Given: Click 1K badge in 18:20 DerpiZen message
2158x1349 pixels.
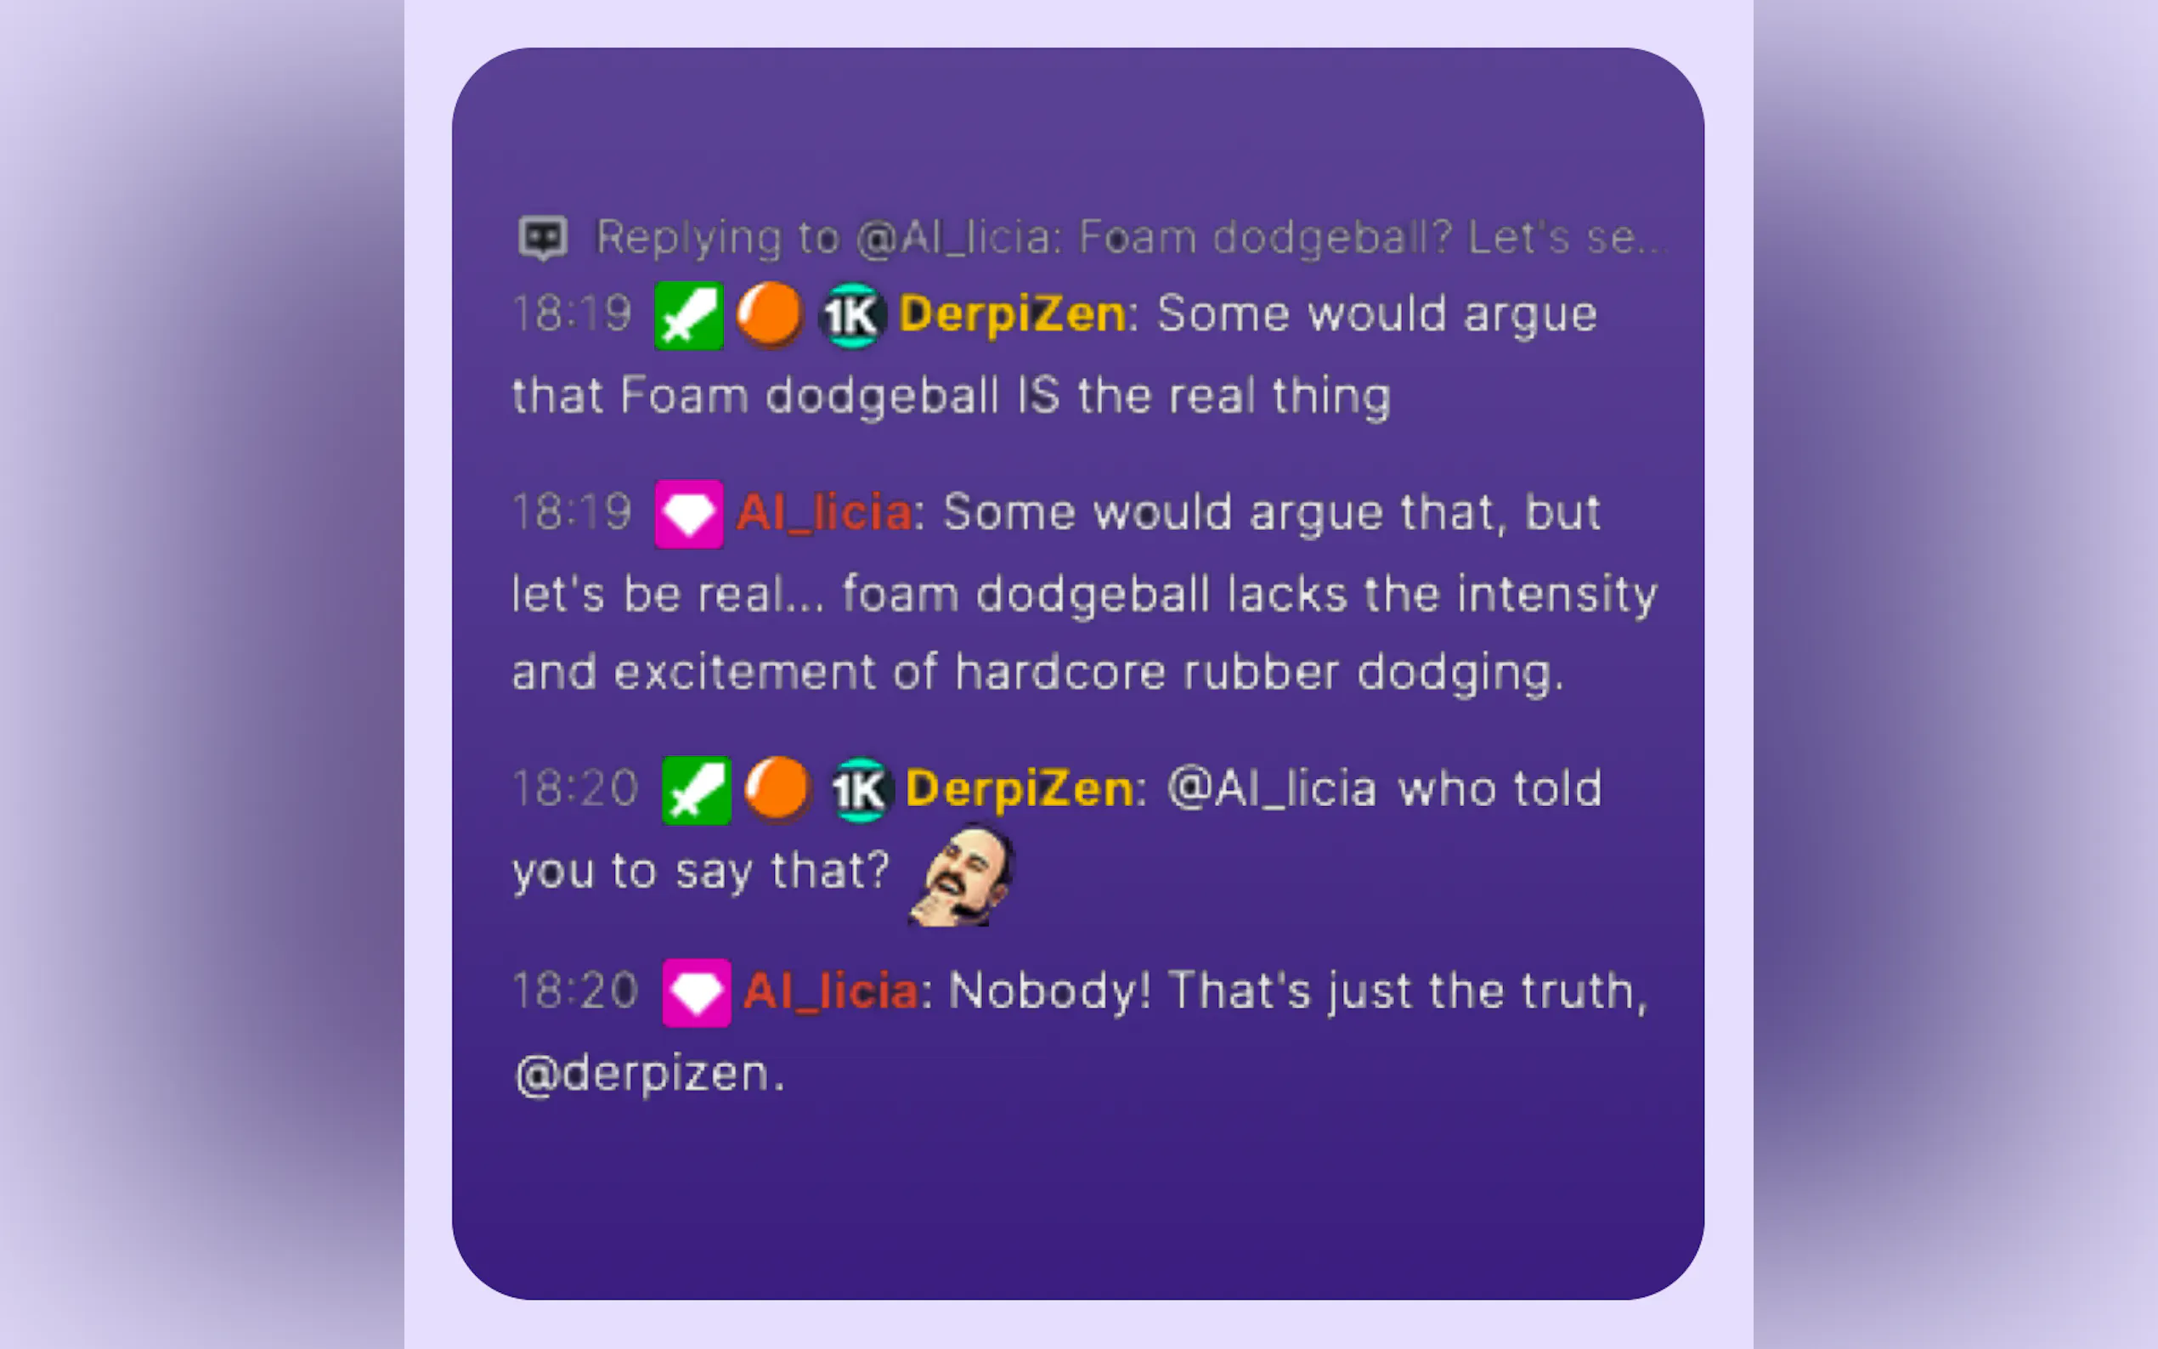Looking at the screenshot, I should (x=860, y=791).
